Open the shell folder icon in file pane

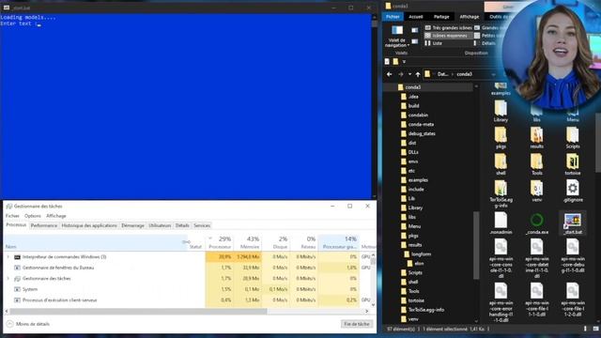point(501,161)
